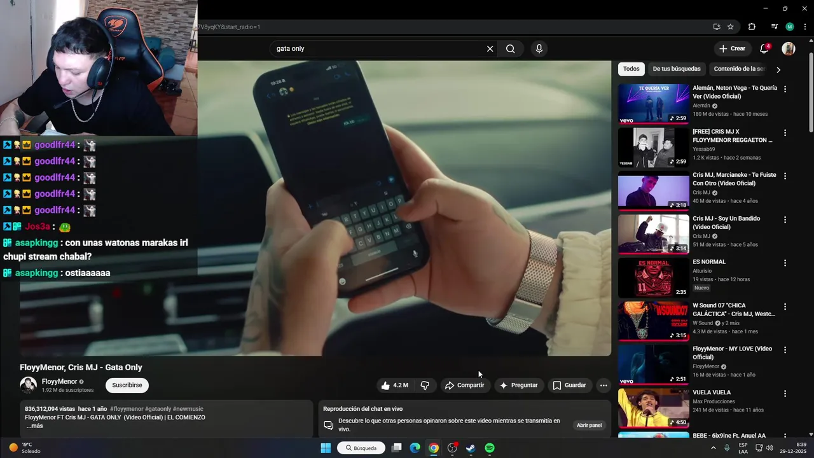
Task: Open "CHICA GALÁCTICA" video thumbnail
Action: [x=654, y=321]
